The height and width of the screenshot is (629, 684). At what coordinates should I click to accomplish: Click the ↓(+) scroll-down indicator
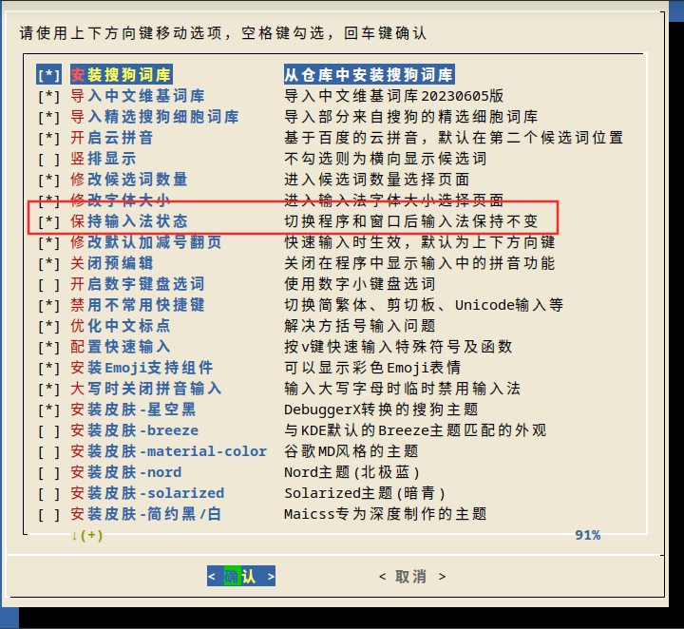click(x=86, y=535)
